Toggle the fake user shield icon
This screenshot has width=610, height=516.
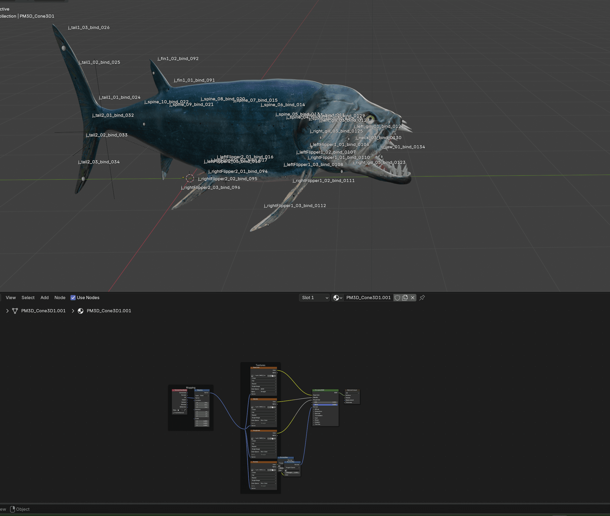pyautogui.click(x=397, y=298)
